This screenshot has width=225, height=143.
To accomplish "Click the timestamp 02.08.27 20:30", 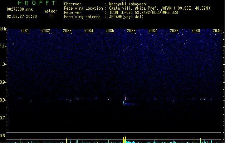I will (22, 16).
